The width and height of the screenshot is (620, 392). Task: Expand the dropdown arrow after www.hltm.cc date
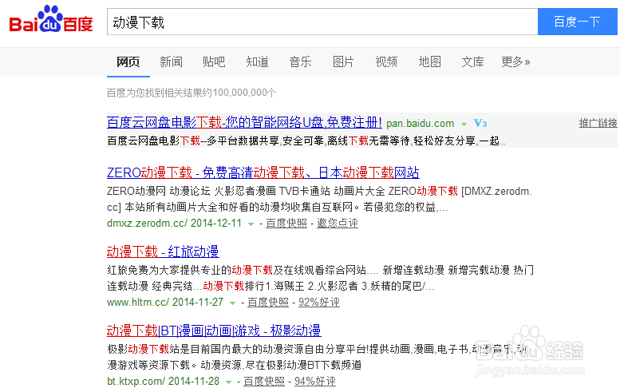click(x=232, y=303)
